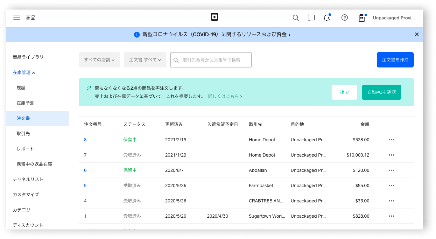The height and width of the screenshot is (239, 436).
Task: Click 保留中 status of order 8
Action: pos(130,140)
